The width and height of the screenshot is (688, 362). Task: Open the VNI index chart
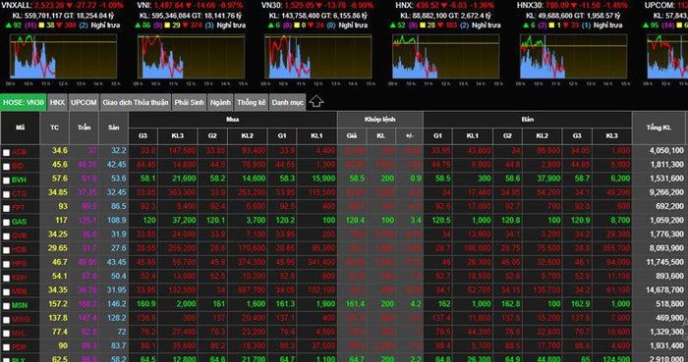point(191,57)
